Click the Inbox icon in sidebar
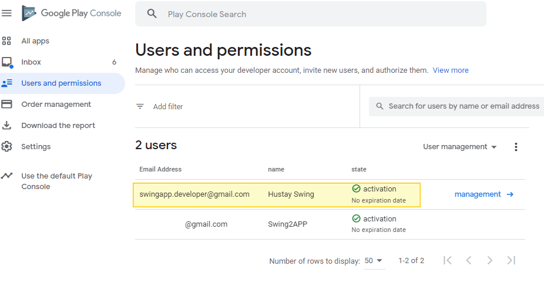 [x=7, y=62]
